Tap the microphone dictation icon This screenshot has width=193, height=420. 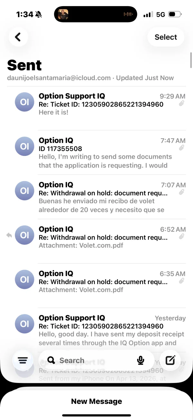(141, 360)
